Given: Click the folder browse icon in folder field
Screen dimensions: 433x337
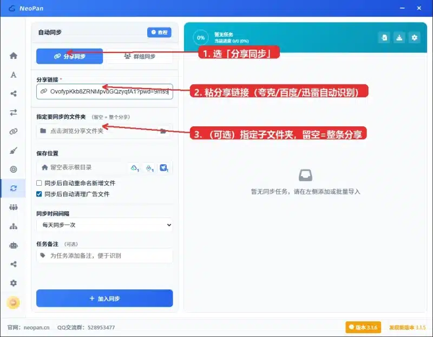Looking at the screenshot, I should [163, 131].
